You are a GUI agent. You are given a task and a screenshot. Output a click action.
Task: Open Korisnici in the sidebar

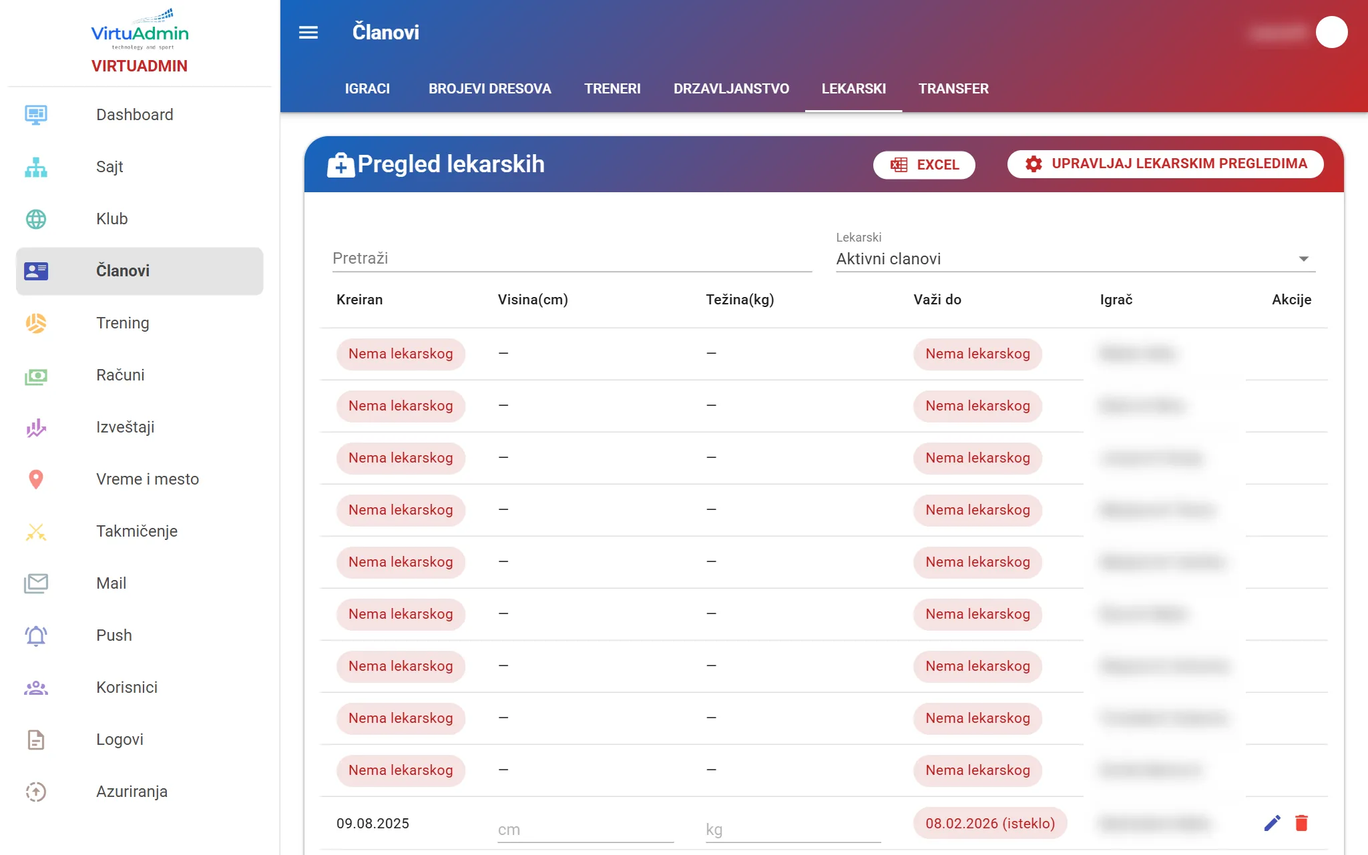click(140, 687)
